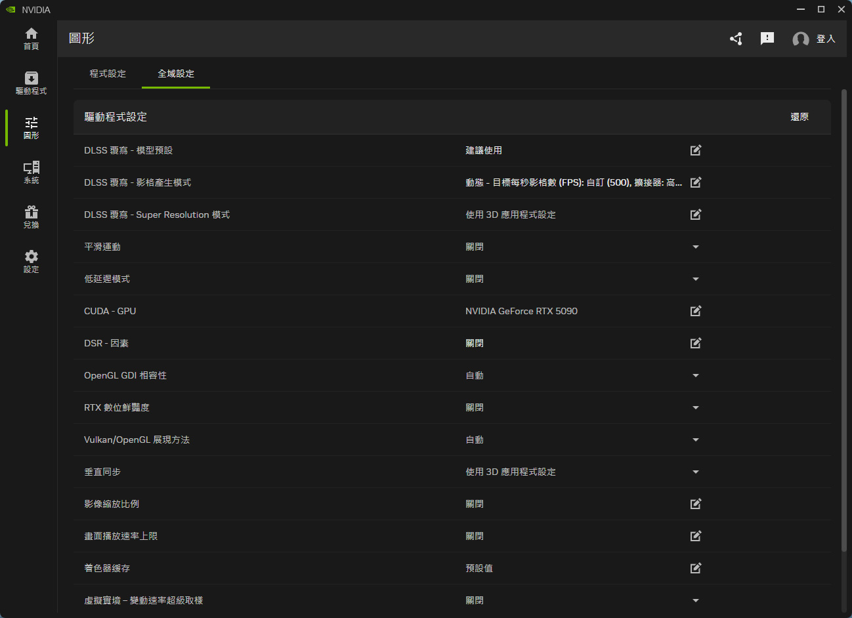Open the 設定 settings gear icon

pos(31,261)
